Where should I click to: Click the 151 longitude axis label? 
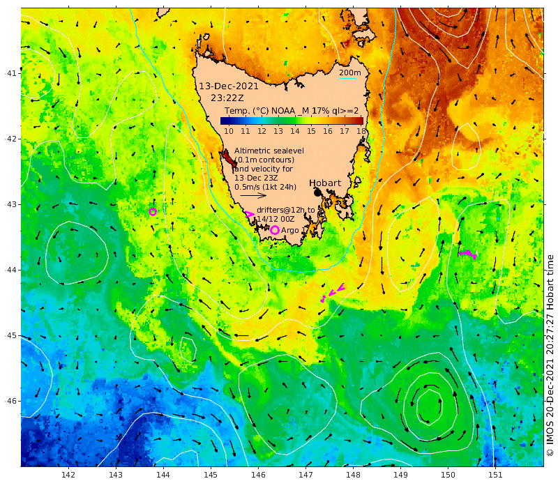[x=495, y=475]
